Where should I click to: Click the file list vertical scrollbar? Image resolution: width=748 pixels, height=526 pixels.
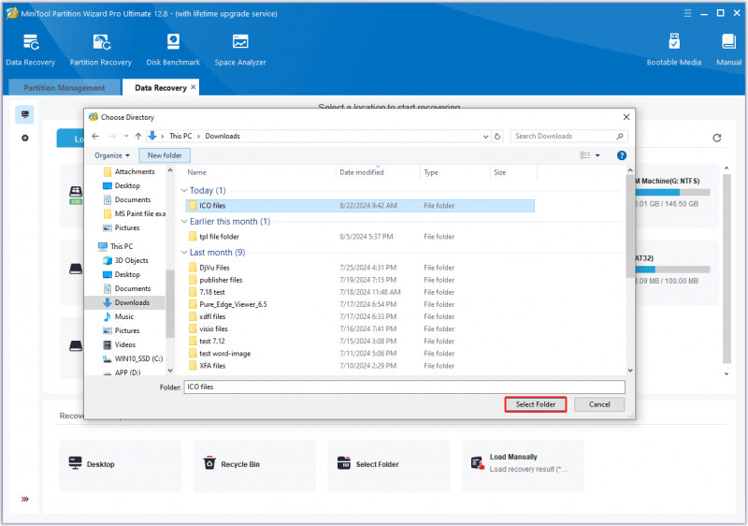pos(629,226)
